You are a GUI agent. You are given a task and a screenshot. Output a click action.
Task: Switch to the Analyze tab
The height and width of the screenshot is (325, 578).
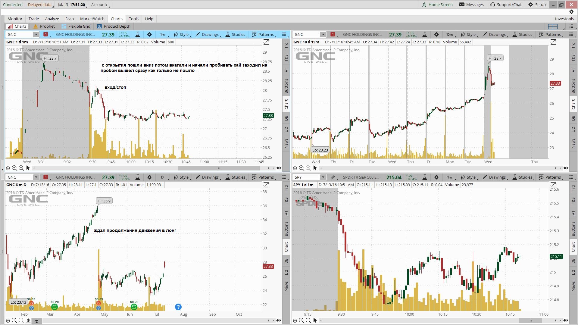52,19
